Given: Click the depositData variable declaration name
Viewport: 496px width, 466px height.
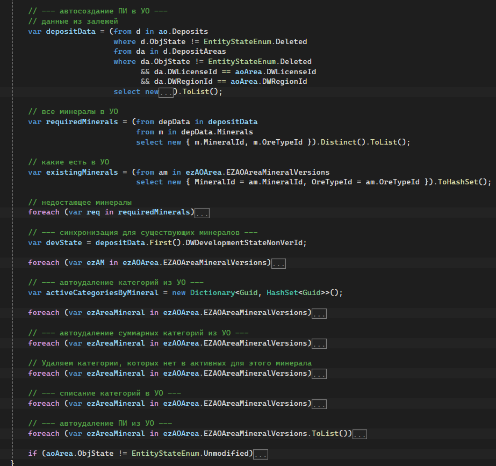Looking at the screenshot, I should click(x=71, y=32).
